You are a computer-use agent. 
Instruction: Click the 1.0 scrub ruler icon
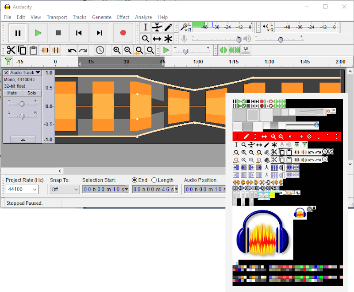click(246, 50)
